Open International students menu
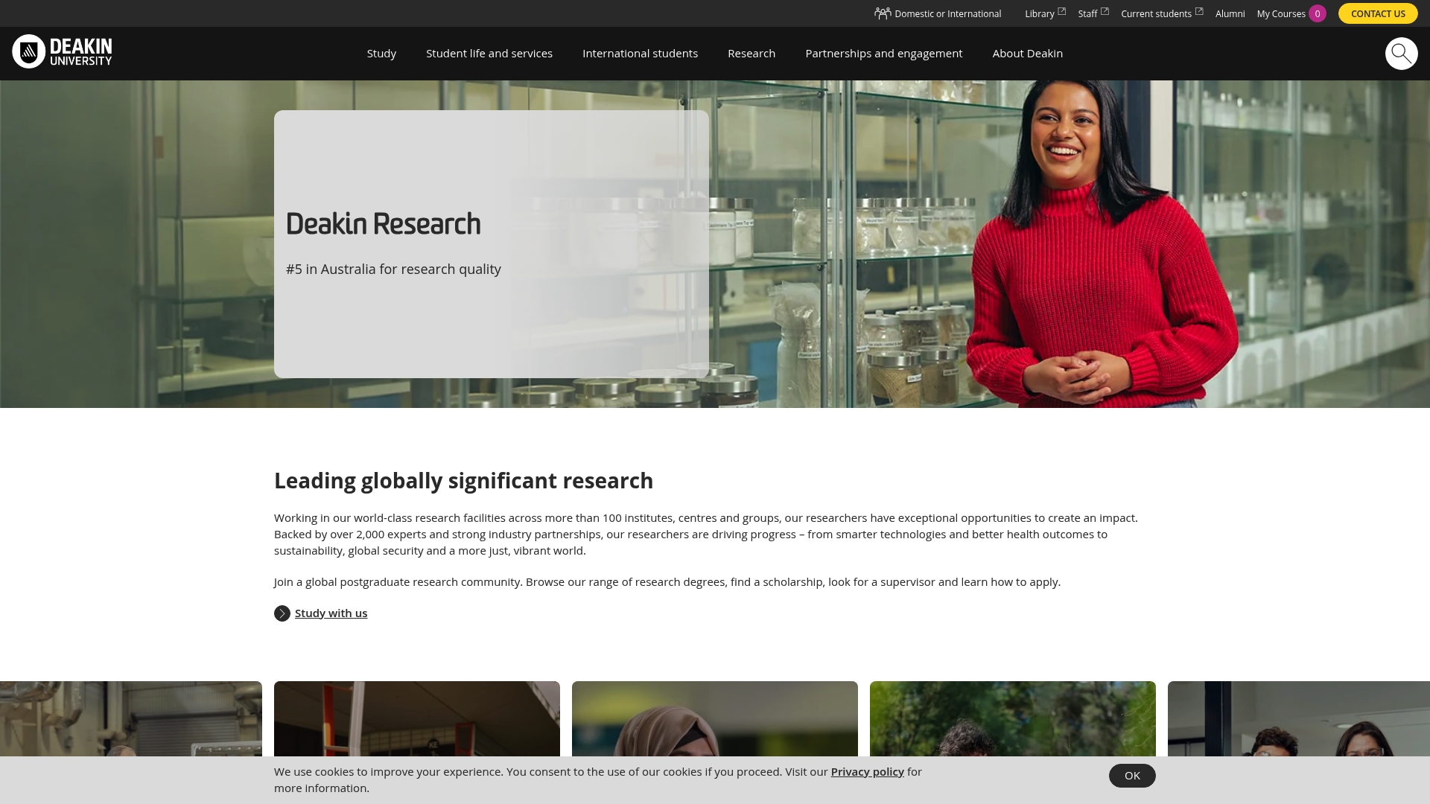The width and height of the screenshot is (1430, 804). coord(640,54)
